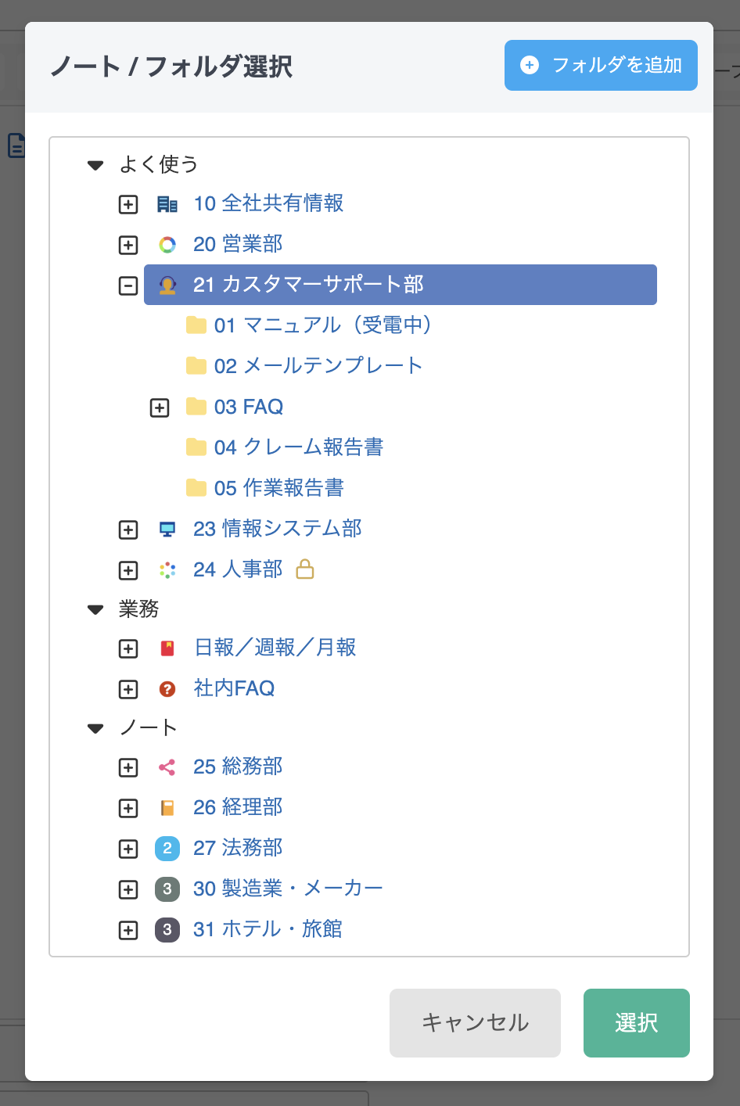The width and height of the screenshot is (740, 1106).
Task: Click the フォルダを追加 button
Action: (x=601, y=65)
